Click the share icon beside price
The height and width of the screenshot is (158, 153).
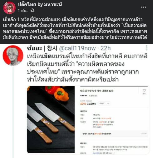(108, 104)
